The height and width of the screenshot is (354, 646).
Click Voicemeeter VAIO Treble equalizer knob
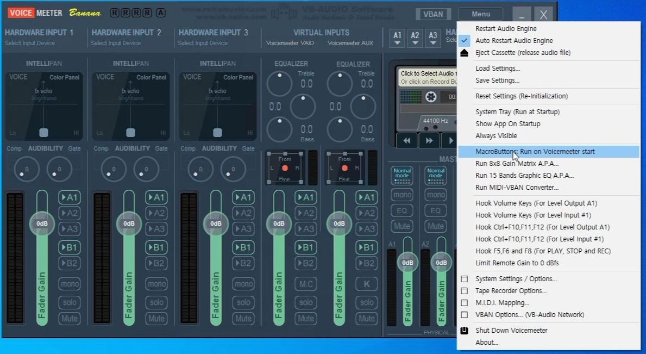point(279,84)
